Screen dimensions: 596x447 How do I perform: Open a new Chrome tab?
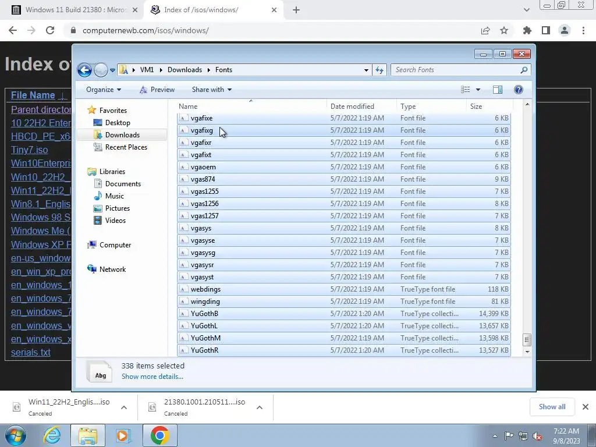(296, 10)
